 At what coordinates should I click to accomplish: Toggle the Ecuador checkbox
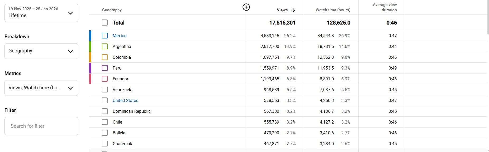[105, 79]
